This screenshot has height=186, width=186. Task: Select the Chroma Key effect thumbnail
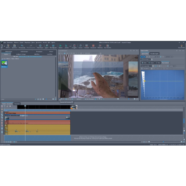point(4,63)
